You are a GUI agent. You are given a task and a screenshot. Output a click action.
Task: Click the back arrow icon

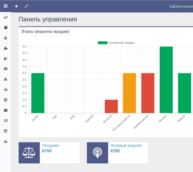point(17,6)
